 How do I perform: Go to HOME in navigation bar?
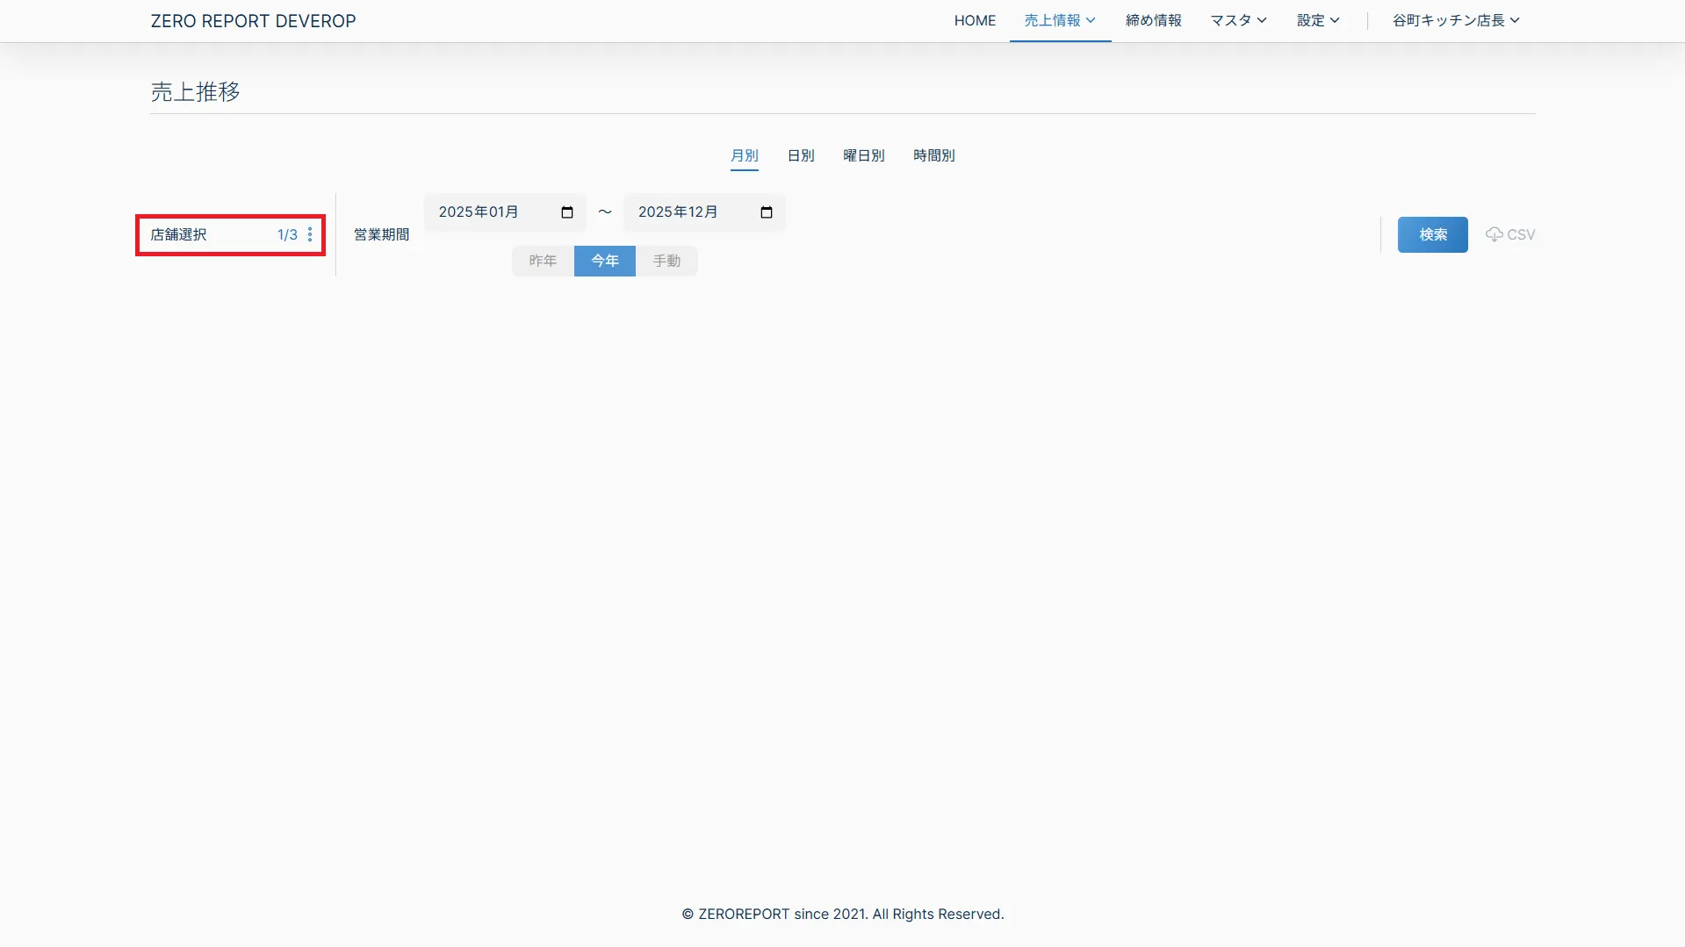[975, 20]
